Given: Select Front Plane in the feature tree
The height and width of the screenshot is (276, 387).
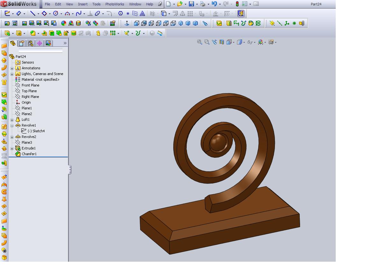Looking at the screenshot, I should click(30, 85).
